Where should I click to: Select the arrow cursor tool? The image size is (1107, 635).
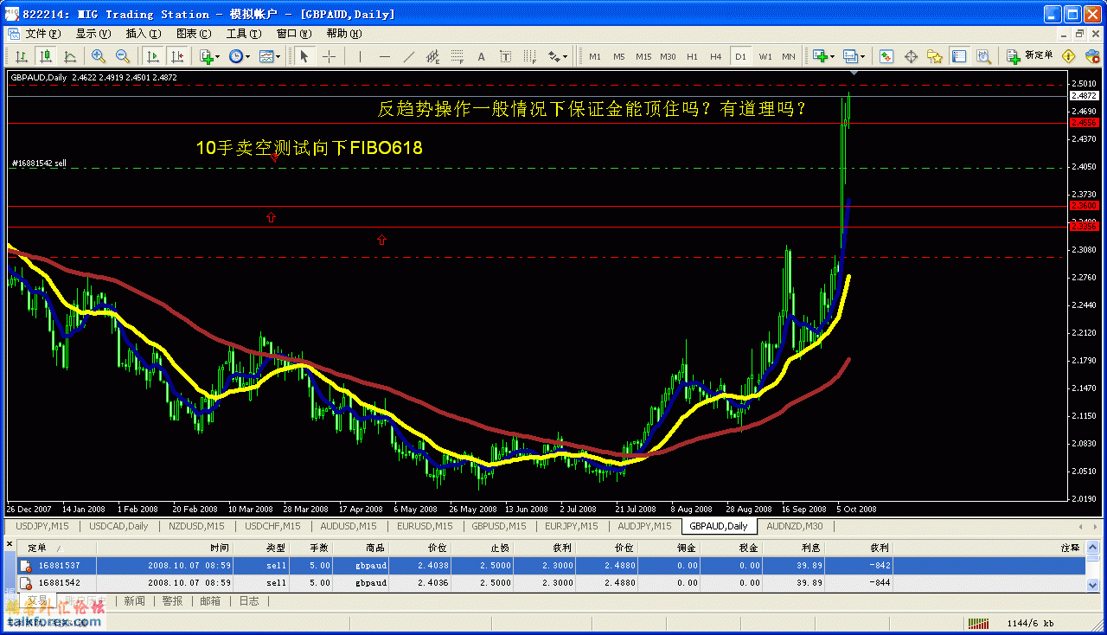pos(304,56)
